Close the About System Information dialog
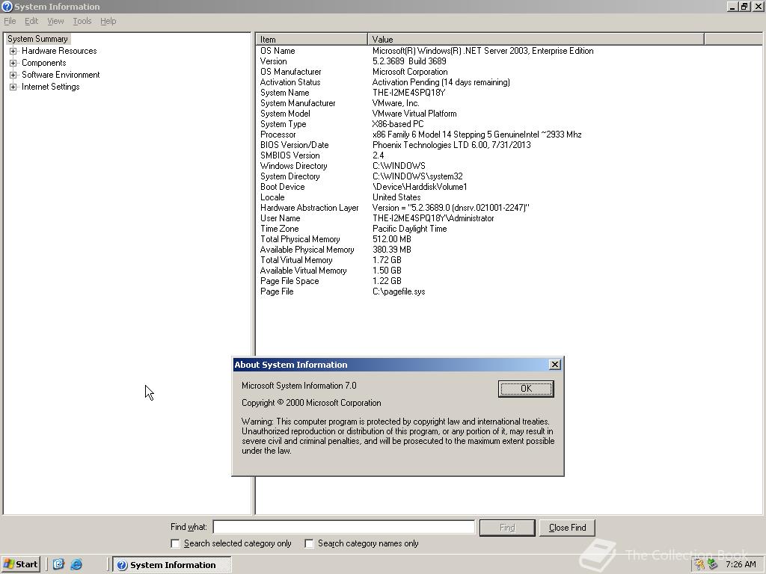The width and height of the screenshot is (766, 574). point(554,365)
